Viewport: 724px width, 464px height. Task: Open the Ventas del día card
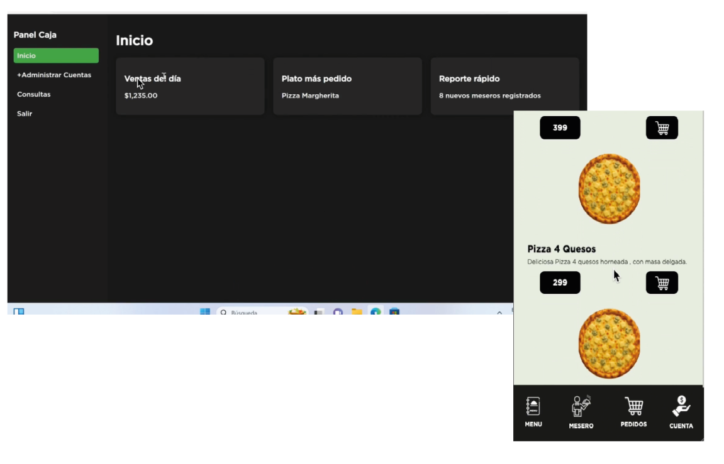coord(190,87)
